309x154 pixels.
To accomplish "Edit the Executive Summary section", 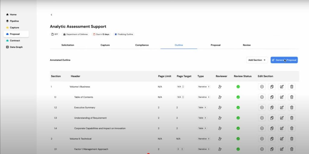I will (282, 108).
